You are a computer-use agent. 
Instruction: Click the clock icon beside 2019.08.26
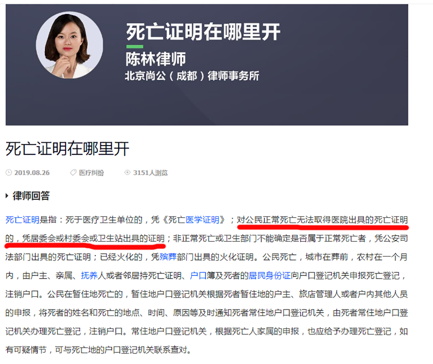9,173
